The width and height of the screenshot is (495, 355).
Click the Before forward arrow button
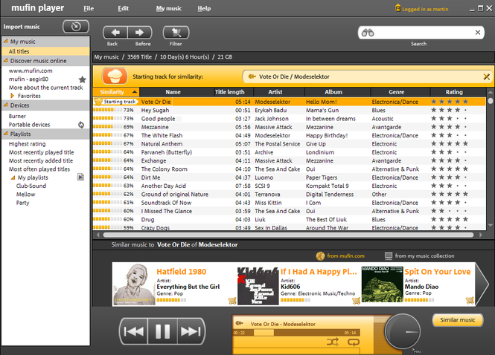(139, 33)
